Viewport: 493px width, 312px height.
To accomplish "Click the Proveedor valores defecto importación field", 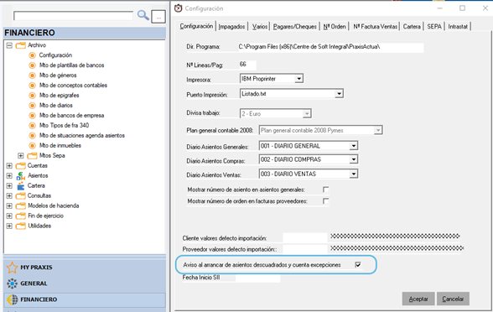I will 305,249.
